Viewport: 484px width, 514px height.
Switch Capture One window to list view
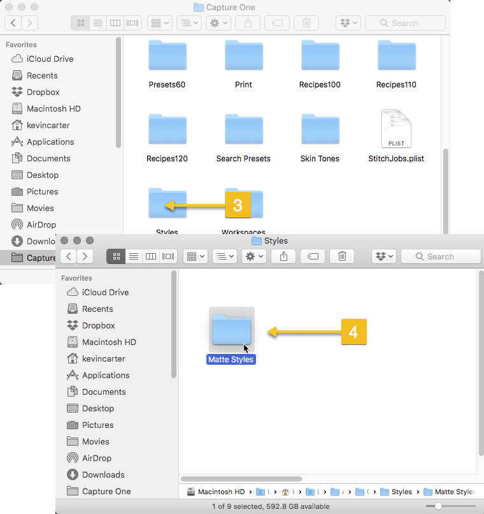98,23
